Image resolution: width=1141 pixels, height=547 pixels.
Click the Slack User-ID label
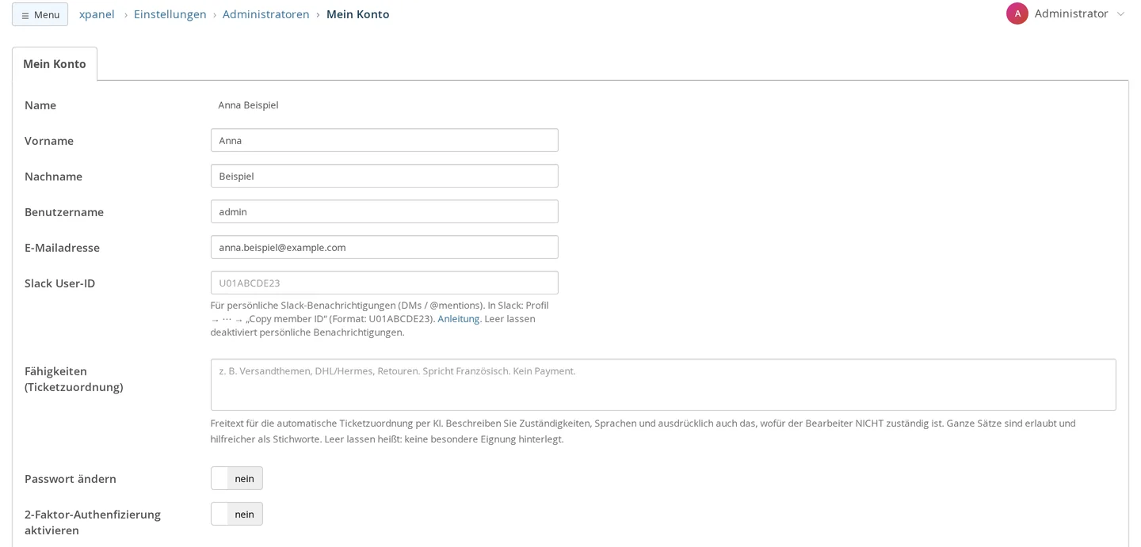[59, 283]
